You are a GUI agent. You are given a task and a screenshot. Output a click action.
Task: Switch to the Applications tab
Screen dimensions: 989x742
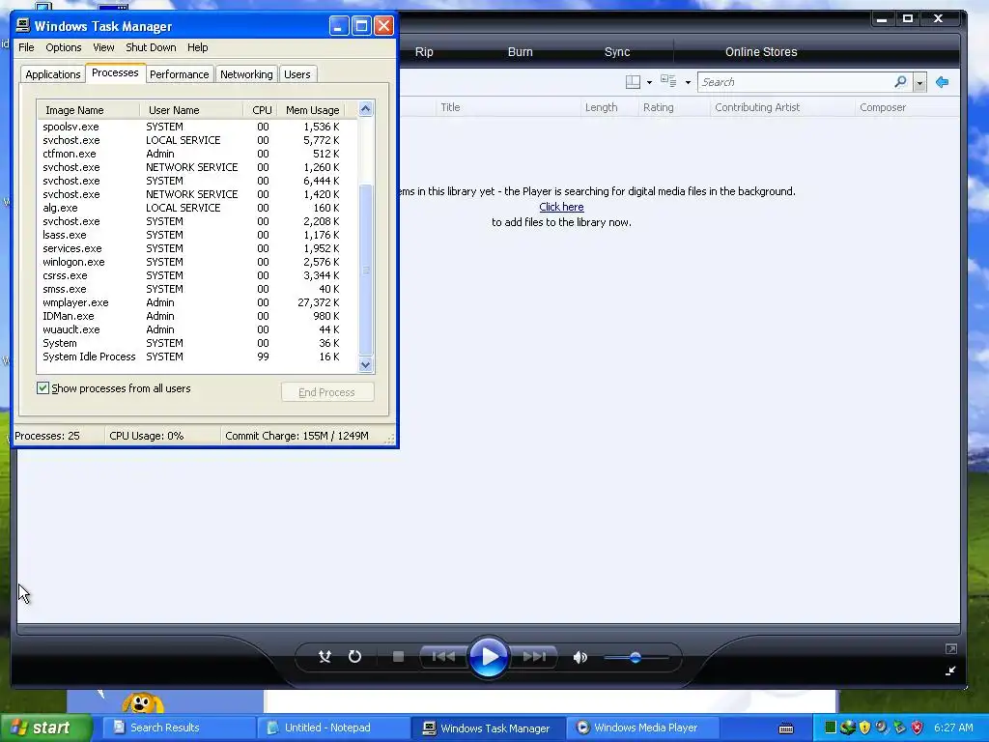(x=53, y=74)
